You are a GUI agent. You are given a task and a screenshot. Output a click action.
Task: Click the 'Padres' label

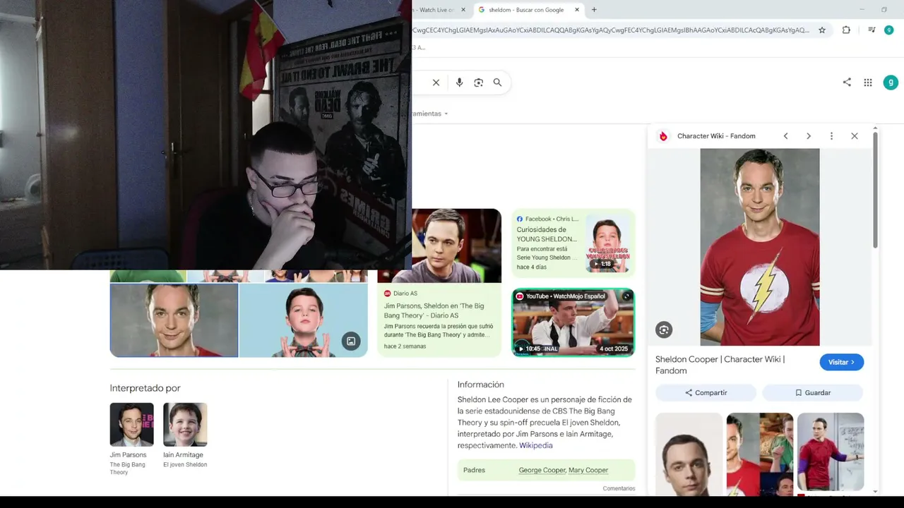tap(474, 470)
